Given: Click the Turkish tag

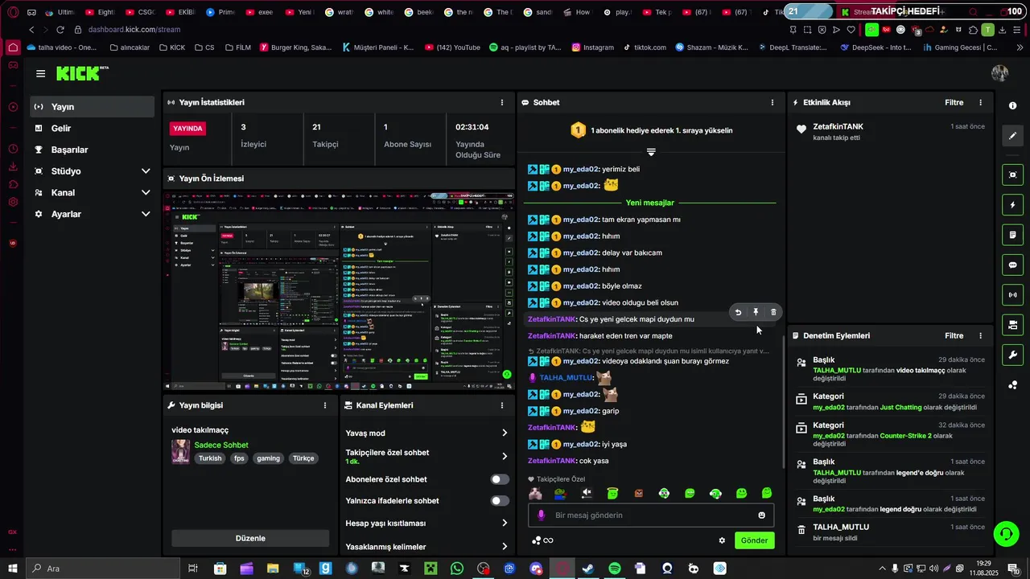Looking at the screenshot, I should tap(210, 458).
